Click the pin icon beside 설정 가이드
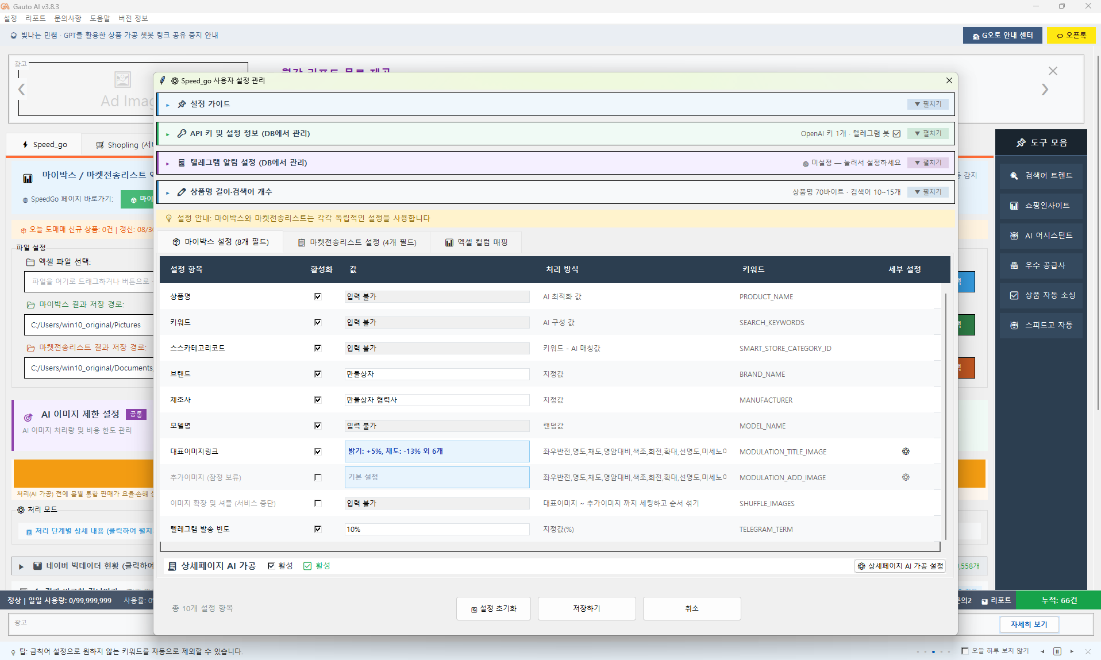 [x=182, y=104]
